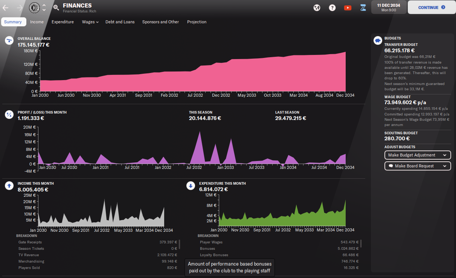Open the YouTube icon

348,8
